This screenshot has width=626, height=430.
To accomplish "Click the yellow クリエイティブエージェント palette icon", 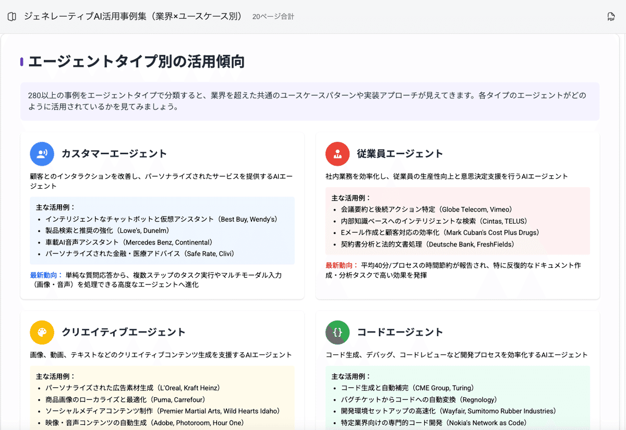I will point(42,332).
